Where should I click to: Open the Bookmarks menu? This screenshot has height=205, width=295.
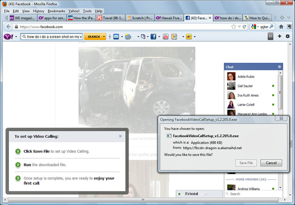(x=56, y=11)
